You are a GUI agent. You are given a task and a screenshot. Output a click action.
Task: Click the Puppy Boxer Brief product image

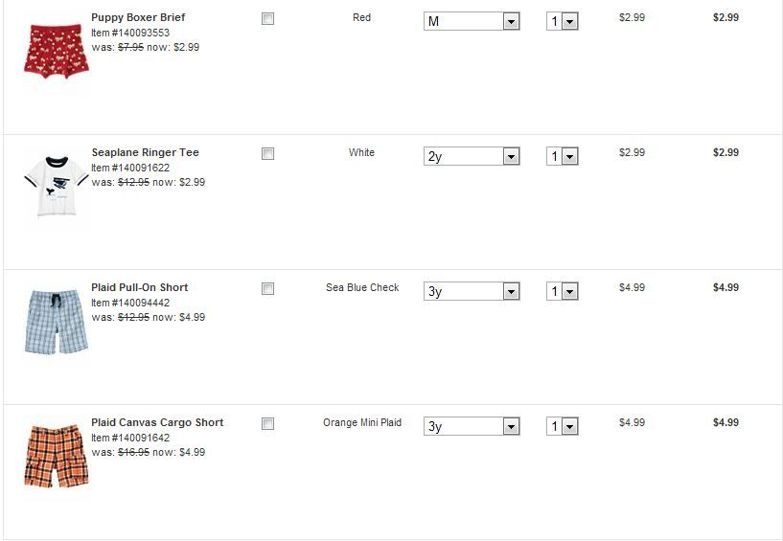[x=56, y=49]
